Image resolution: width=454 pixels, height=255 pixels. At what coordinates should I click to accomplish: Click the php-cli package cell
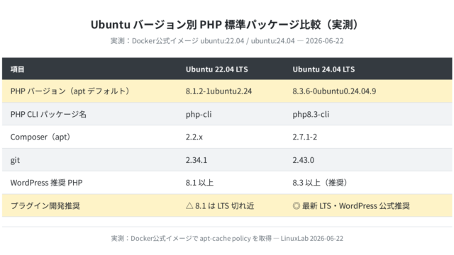[x=199, y=114]
